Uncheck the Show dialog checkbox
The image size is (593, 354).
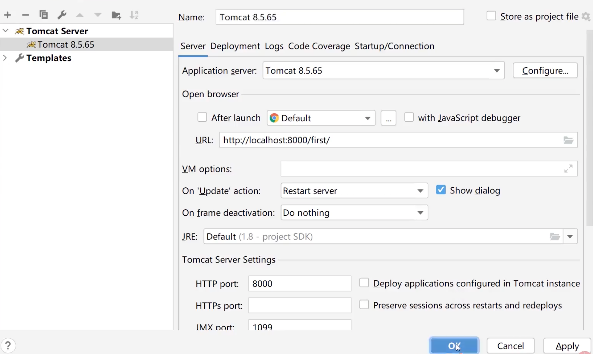coord(441,190)
